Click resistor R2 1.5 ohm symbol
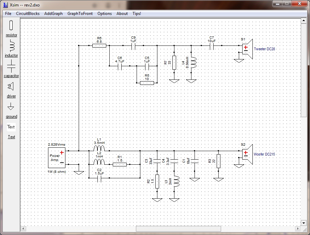 157,181
